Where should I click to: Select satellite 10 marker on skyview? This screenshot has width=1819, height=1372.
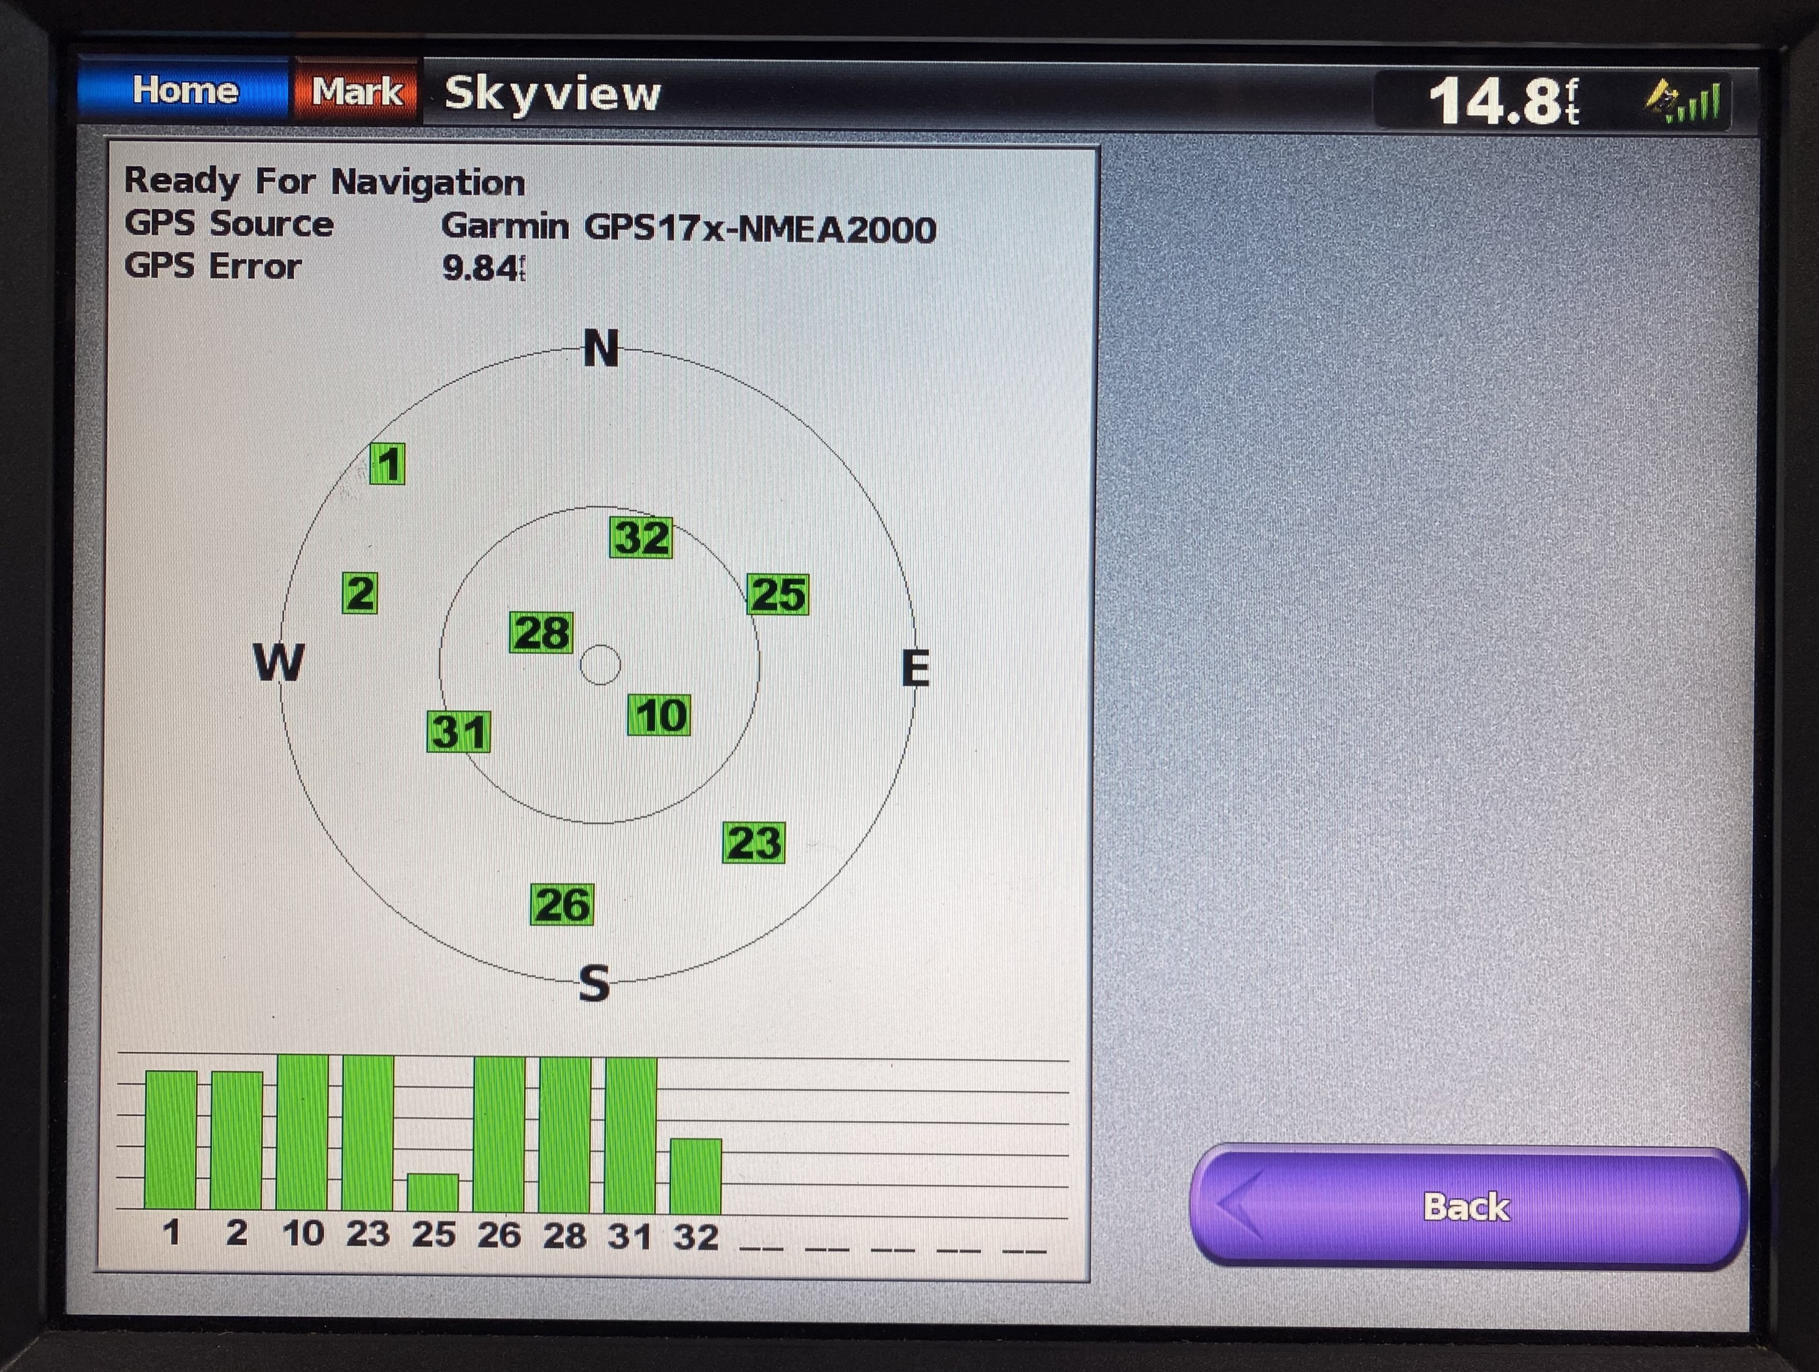658,715
